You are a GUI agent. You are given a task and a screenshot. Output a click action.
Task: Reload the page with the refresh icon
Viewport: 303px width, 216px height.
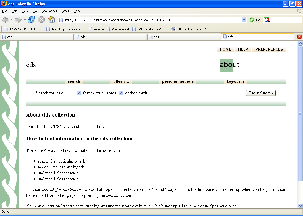click(31, 20)
